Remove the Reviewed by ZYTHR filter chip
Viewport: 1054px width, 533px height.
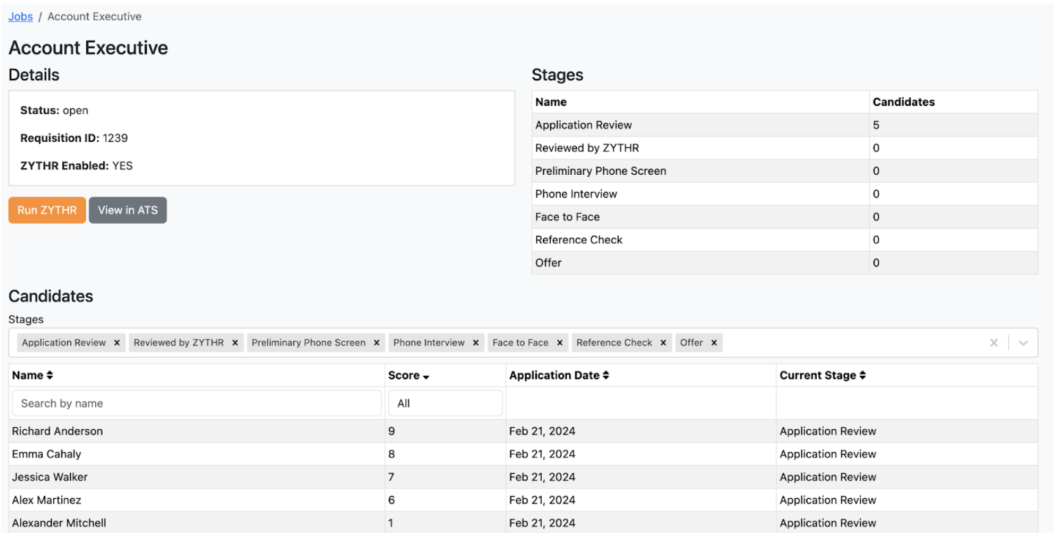[235, 343]
